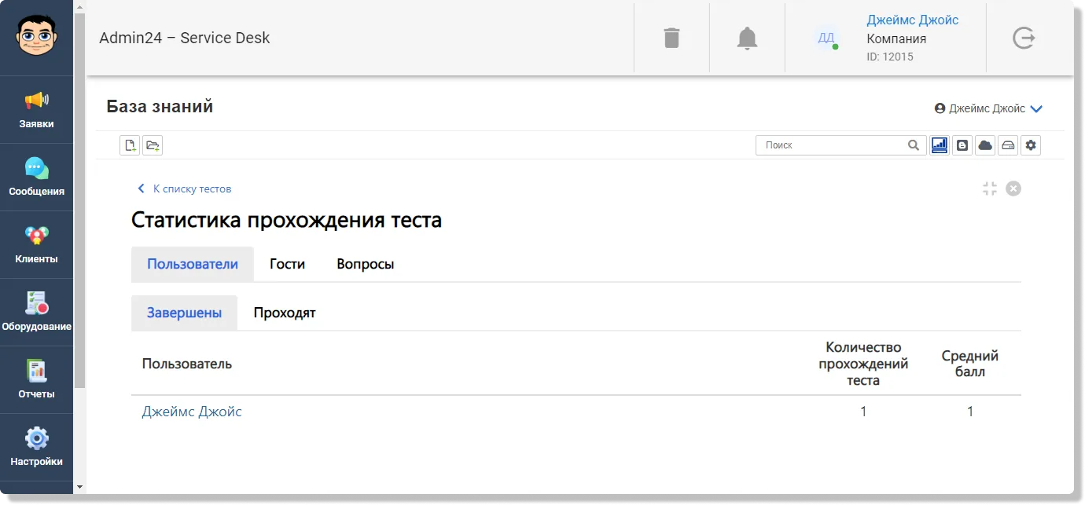1085x505 pixels.
Task: Click Средний балл column header
Action: (970, 364)
